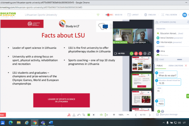The image size is (189, 126).
Task: Collapse the CHAT panel header
Action: click(172, 60)
